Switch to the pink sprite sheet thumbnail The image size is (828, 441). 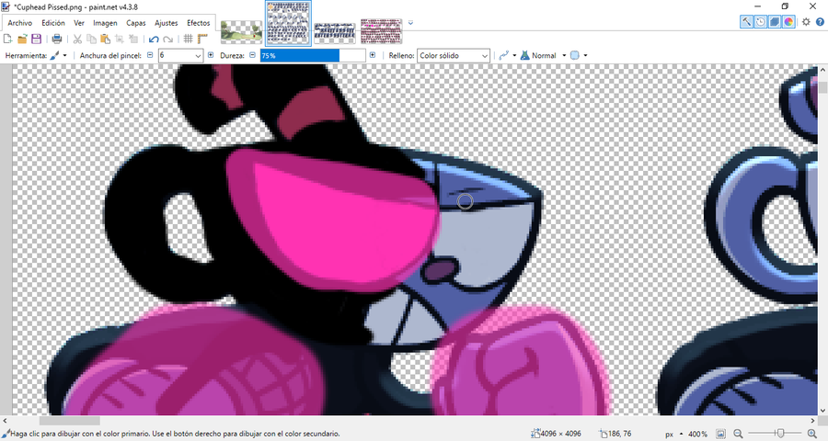tap(381, 31)
